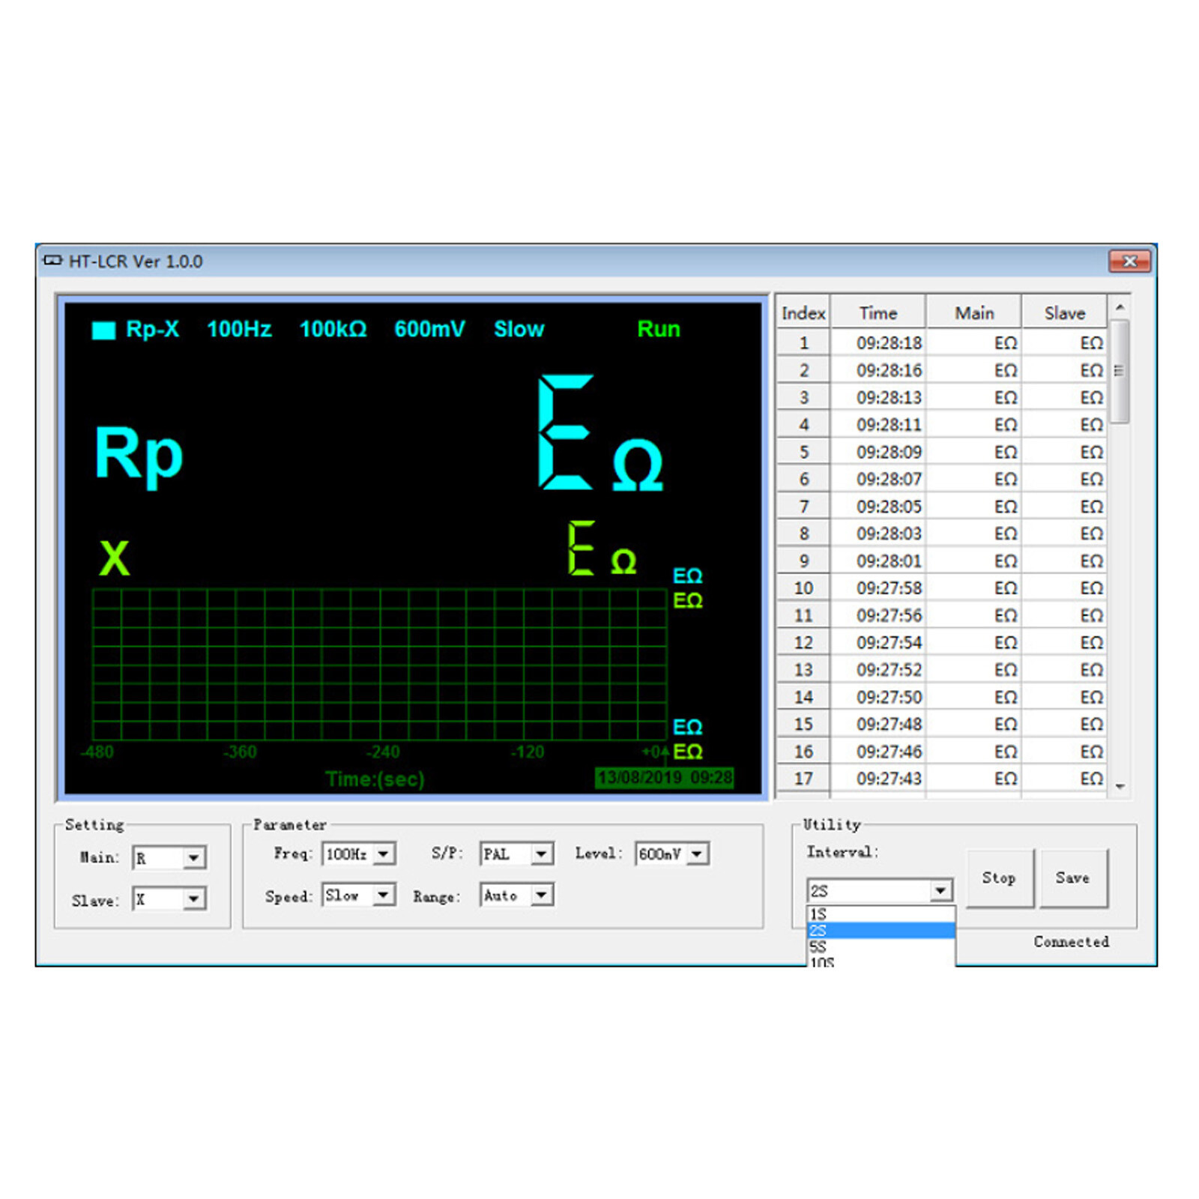Click the Index column header

coord(803,313)
